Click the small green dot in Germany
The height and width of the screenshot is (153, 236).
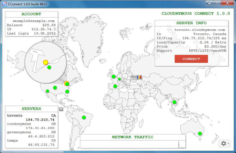coord(119,79)
